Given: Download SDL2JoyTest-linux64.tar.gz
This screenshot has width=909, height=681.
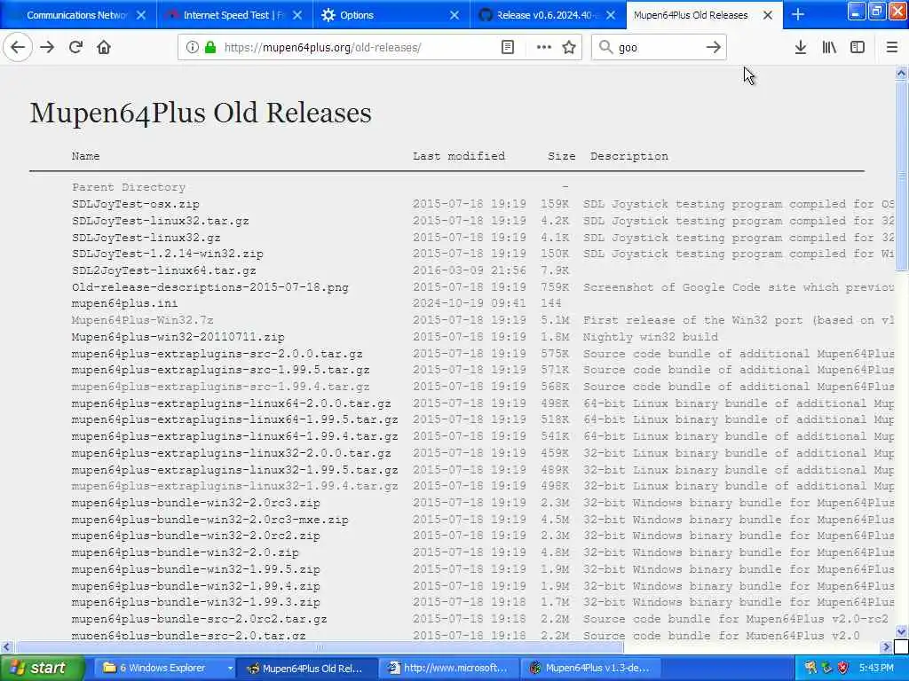Looking at the screenshot, I should pos(164,270).
